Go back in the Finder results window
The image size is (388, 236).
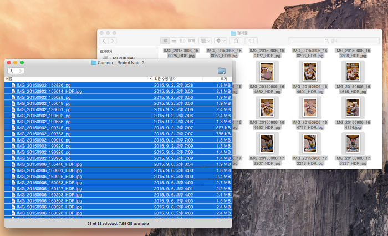[104, 41]
